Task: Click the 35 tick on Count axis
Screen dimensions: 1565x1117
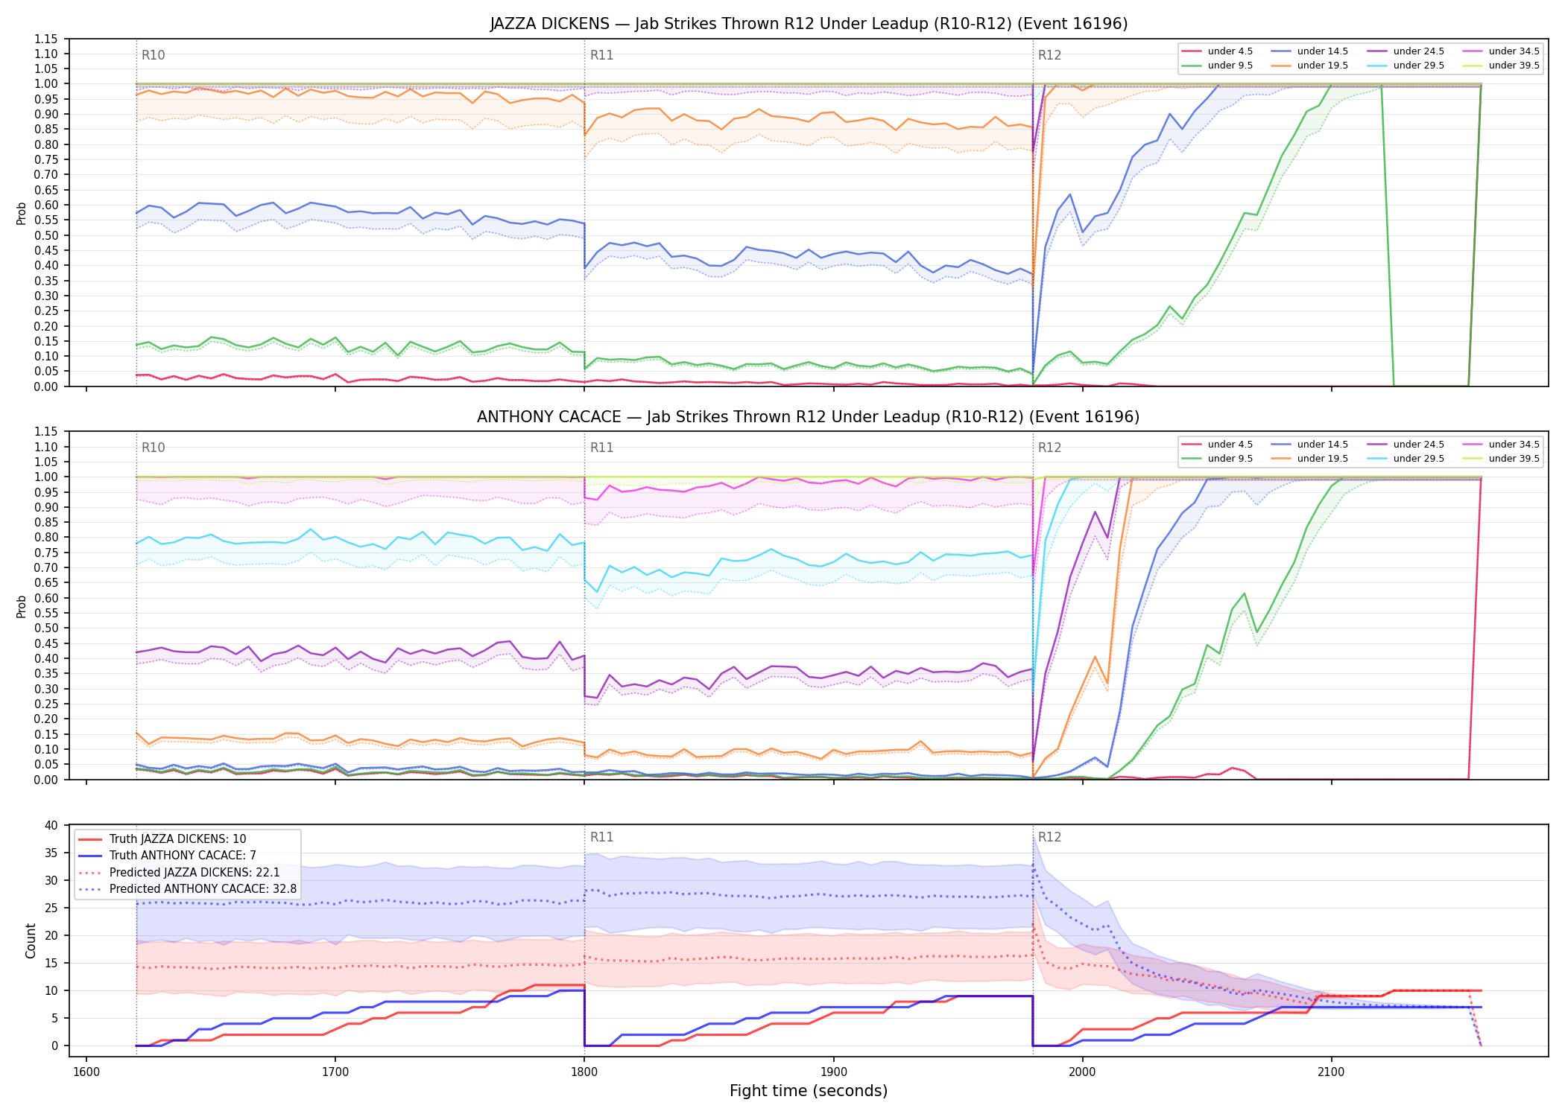Action: click(51, 853)
